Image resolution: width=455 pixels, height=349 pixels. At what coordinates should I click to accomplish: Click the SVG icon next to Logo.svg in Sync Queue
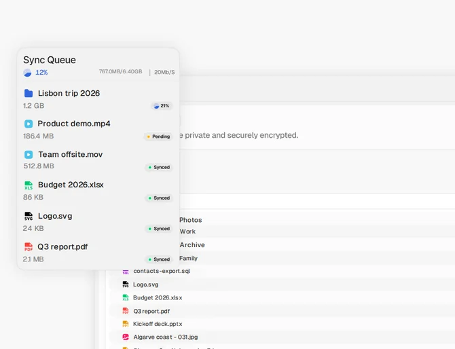point(29,216)
